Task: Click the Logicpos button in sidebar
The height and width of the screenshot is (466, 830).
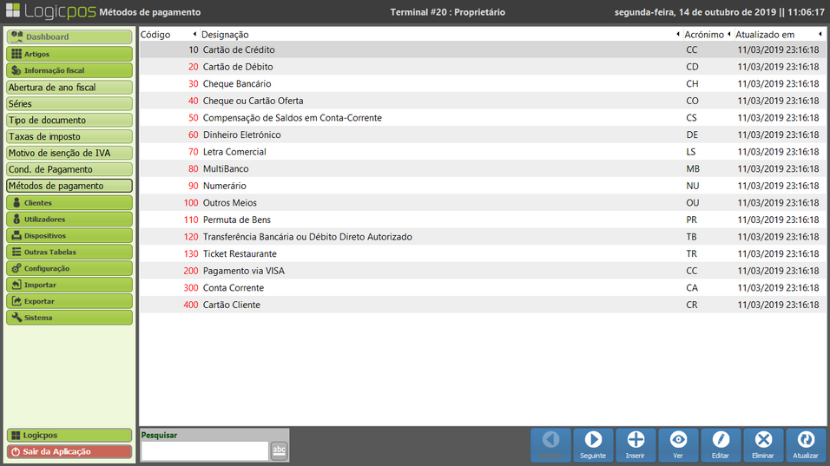Action: point(69,435)
